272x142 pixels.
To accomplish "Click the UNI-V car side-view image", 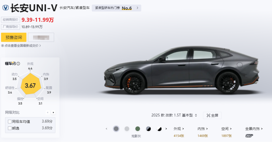I will [x=181, y=70].
